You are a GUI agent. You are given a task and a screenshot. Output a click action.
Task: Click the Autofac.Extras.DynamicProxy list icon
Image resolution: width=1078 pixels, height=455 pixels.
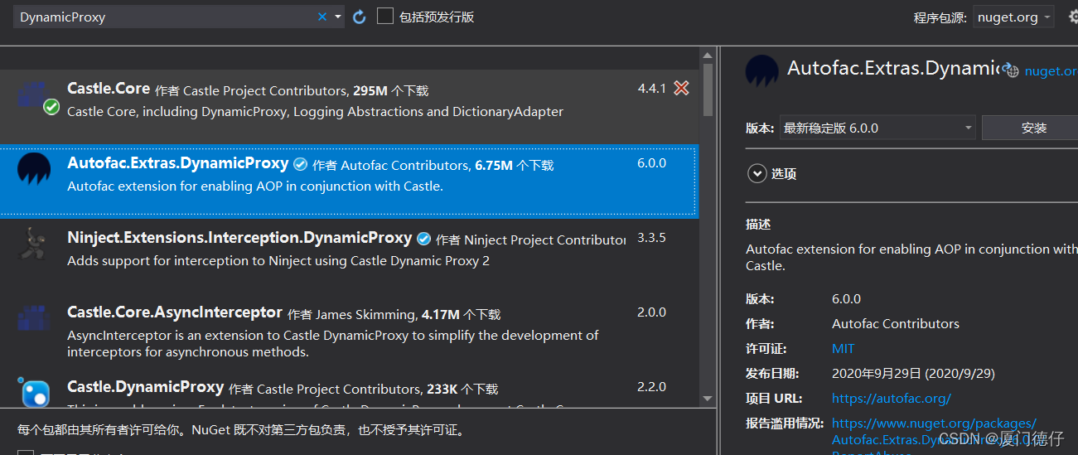[34, 169]
